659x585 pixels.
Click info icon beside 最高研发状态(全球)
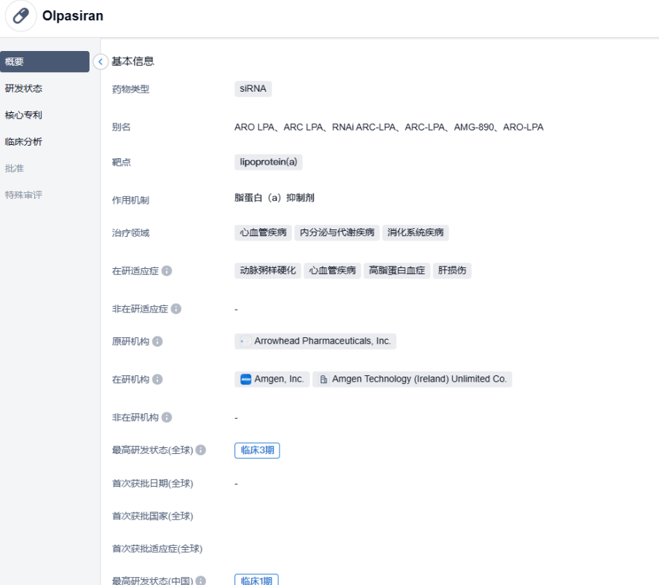(201, 450)
